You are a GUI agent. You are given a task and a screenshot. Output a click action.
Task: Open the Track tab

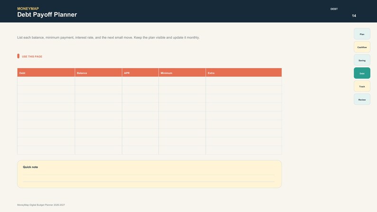point(362,86)
